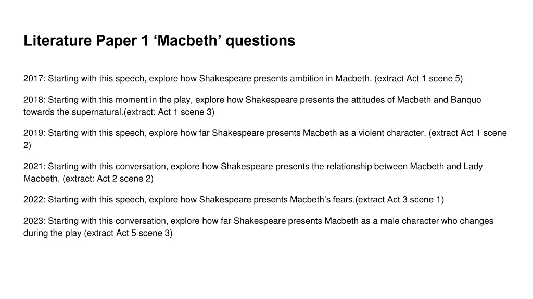Click '(extract: Act 2 scene 2)' text
Screen dimensions: 533x299
(108, 179)
